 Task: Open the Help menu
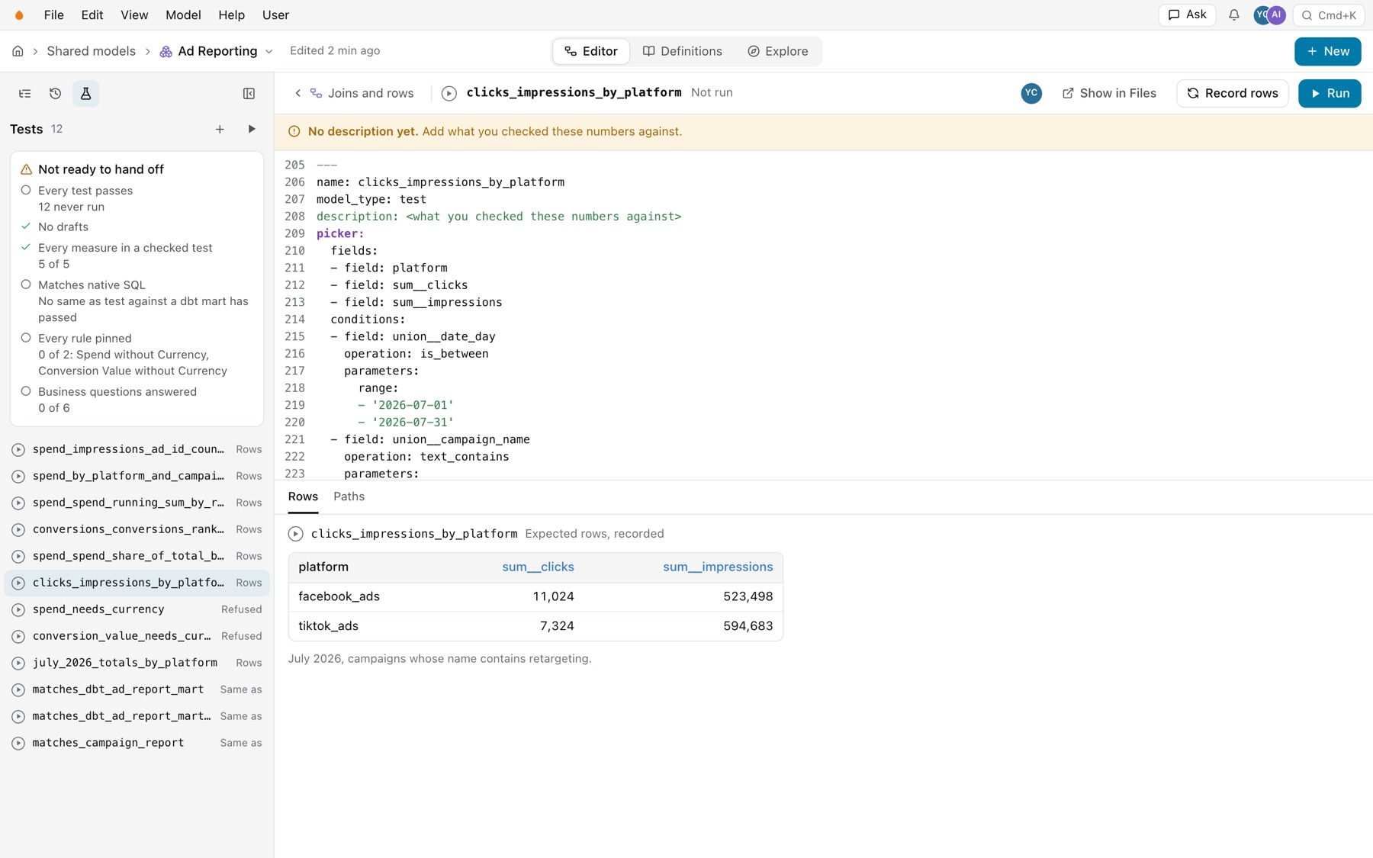click(x=231, y=14)
